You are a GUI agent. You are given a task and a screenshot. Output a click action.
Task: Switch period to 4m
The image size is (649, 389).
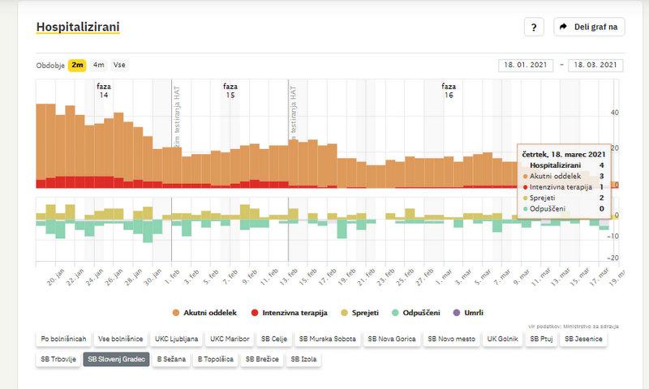point(98,65)
